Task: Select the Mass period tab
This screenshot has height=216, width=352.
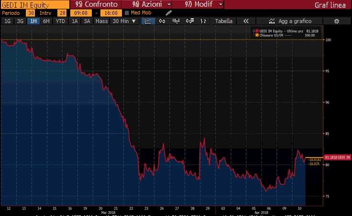Action: [101, 21]
